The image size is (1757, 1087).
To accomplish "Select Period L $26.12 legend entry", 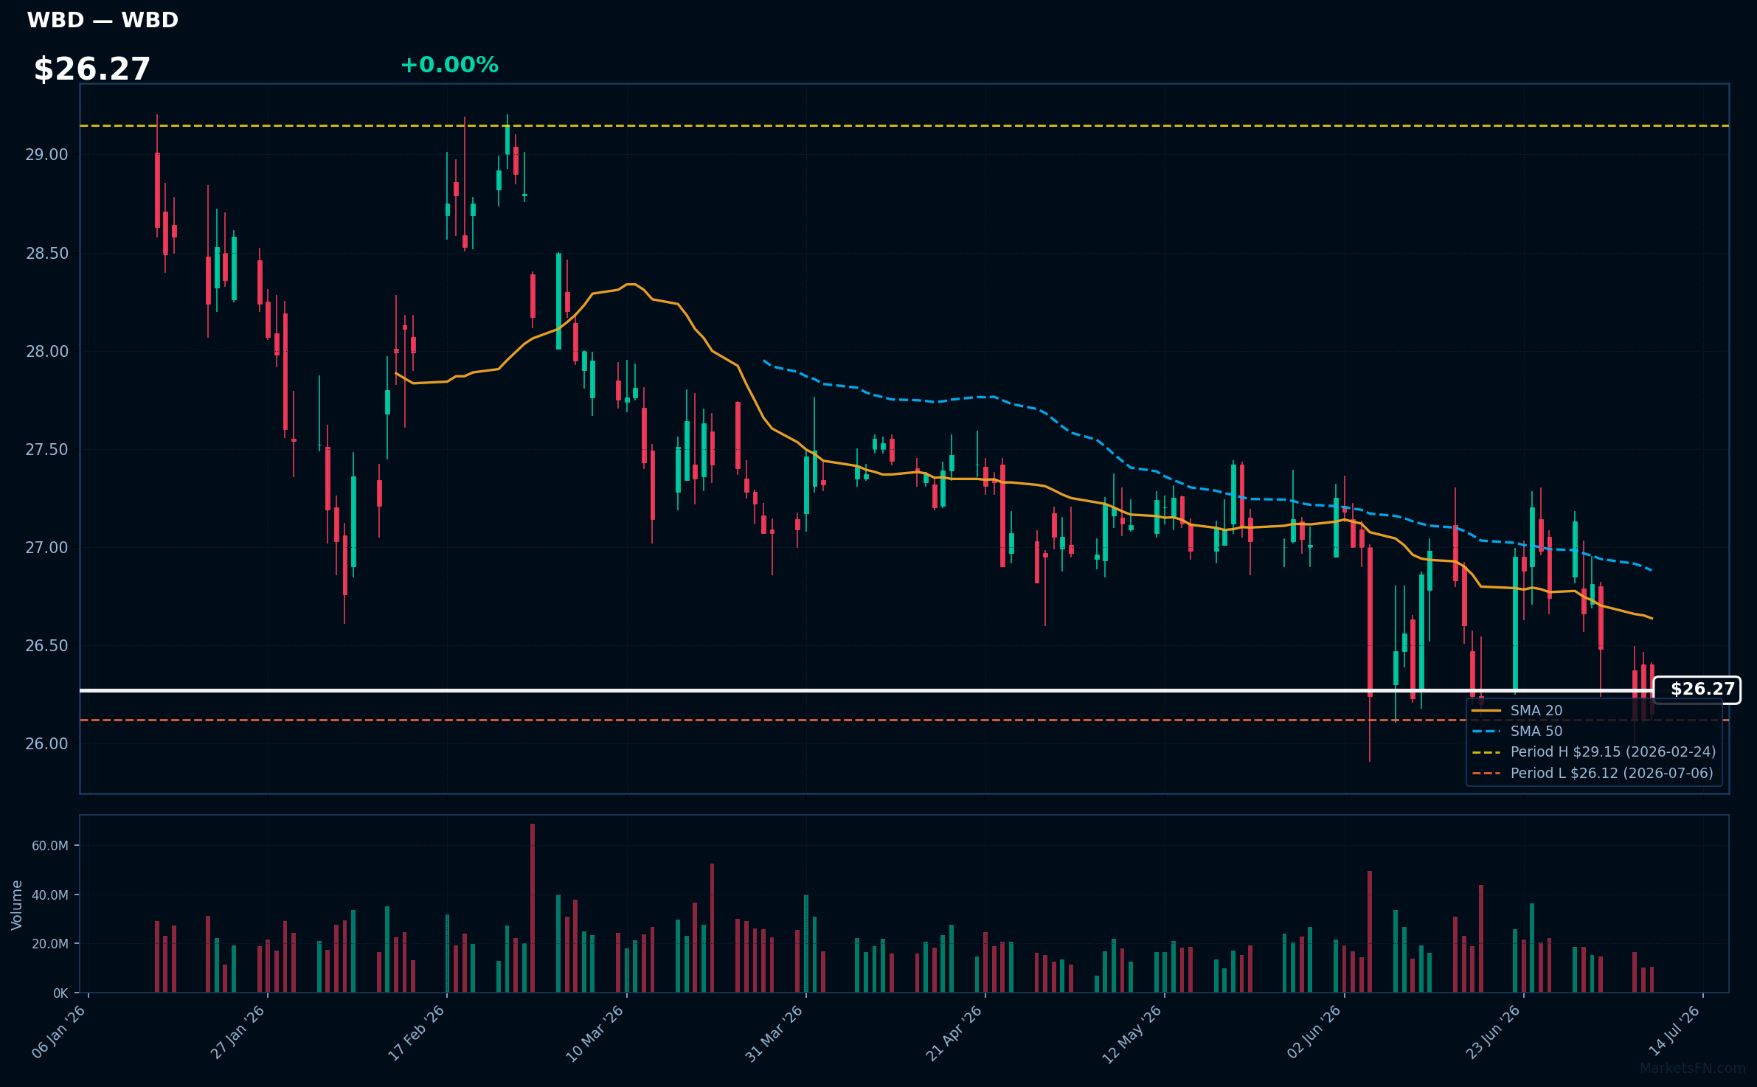I will pyautogui.click(x=1593, y=773).
